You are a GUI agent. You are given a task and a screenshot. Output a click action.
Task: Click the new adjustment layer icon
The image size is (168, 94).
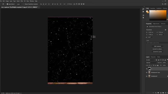point(161,93)
